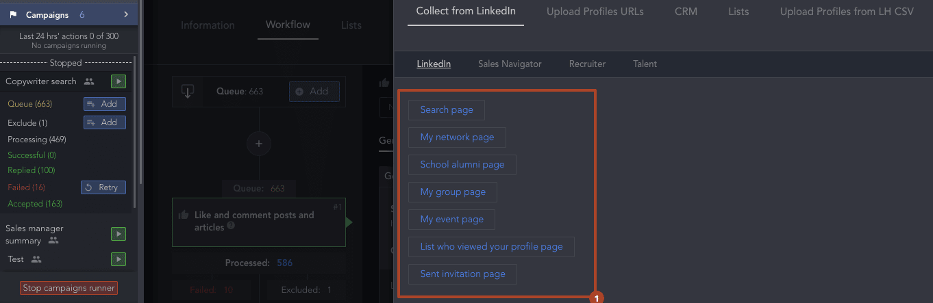Image resolution: width=933 pixels, height=303 pixels.
Task: Start the Copywriter search campaign
Action: tap(119, 81)
